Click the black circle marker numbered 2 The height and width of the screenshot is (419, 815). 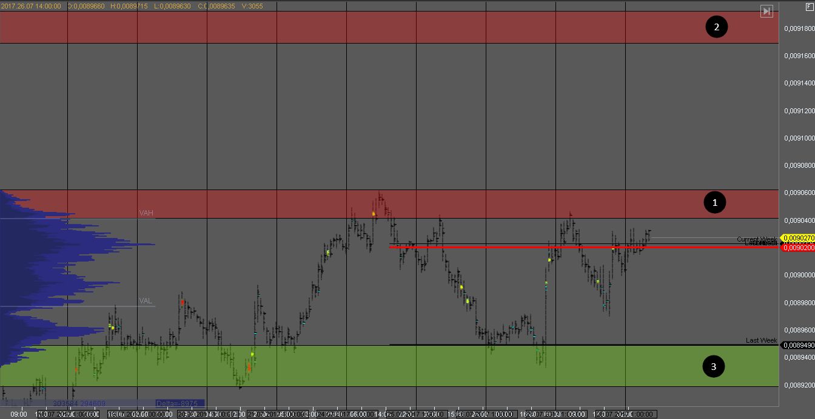(716, 27)
